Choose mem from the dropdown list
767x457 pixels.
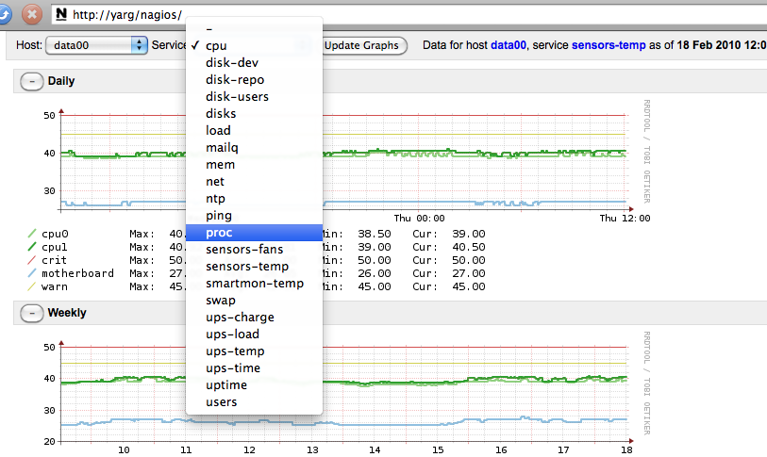pos(254,165)
